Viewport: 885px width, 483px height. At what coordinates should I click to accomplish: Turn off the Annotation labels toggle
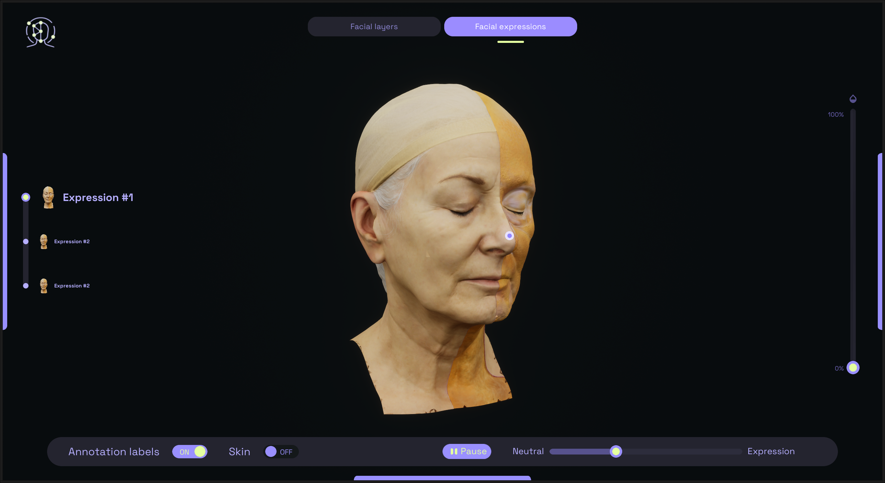[190, 452]
